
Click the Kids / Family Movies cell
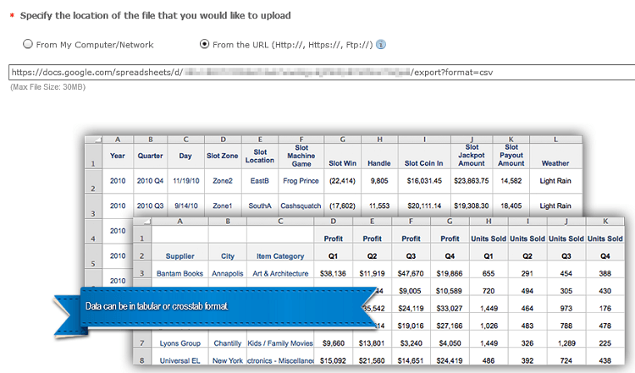coord(279,343)
